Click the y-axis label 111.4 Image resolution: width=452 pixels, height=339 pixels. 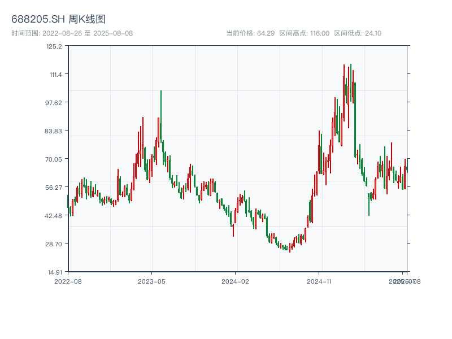pos(55,75)
